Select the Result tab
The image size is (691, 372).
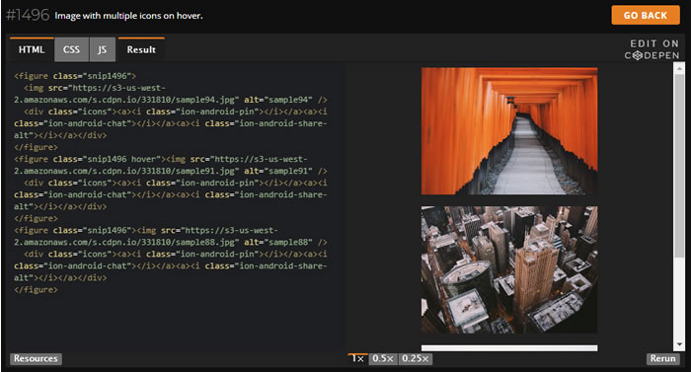click(141, 49)
